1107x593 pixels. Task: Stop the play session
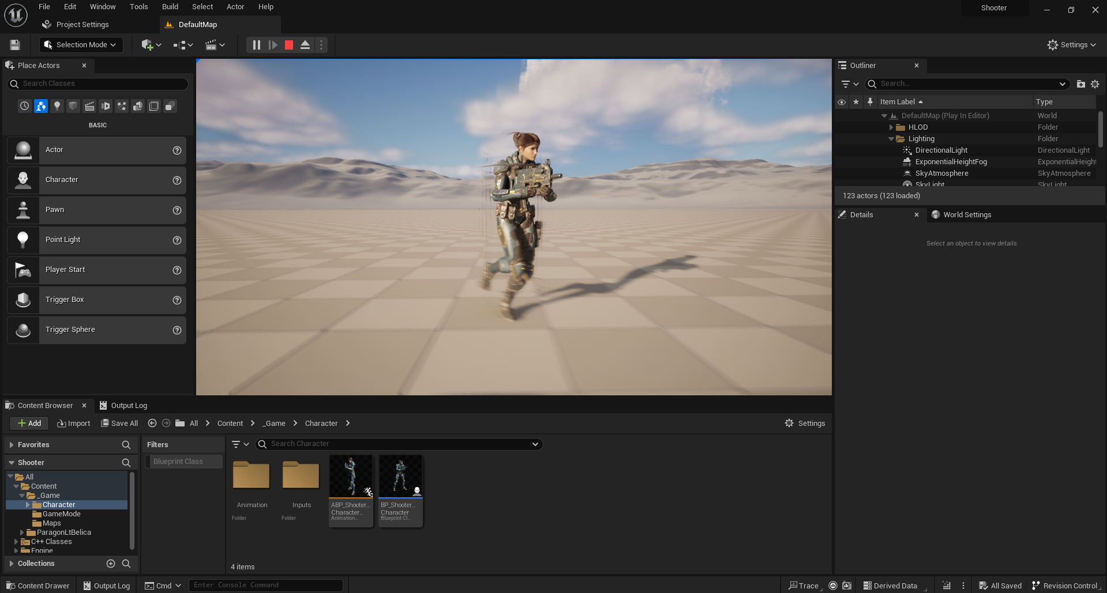point(289,45)
